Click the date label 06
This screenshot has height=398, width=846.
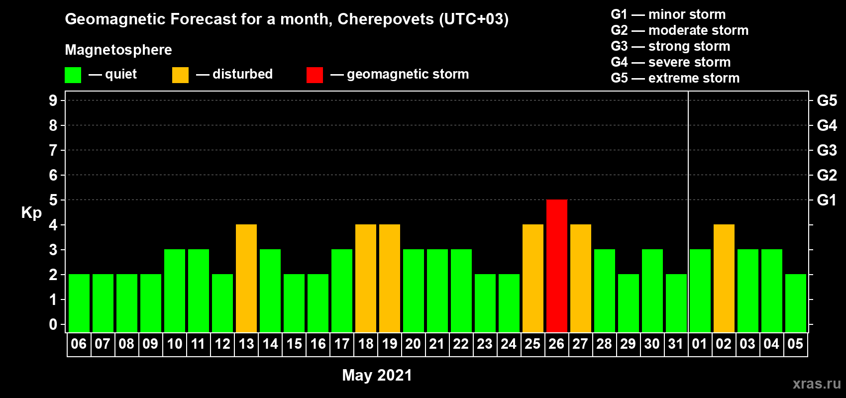pyautogui.click(x=79, y=344)
